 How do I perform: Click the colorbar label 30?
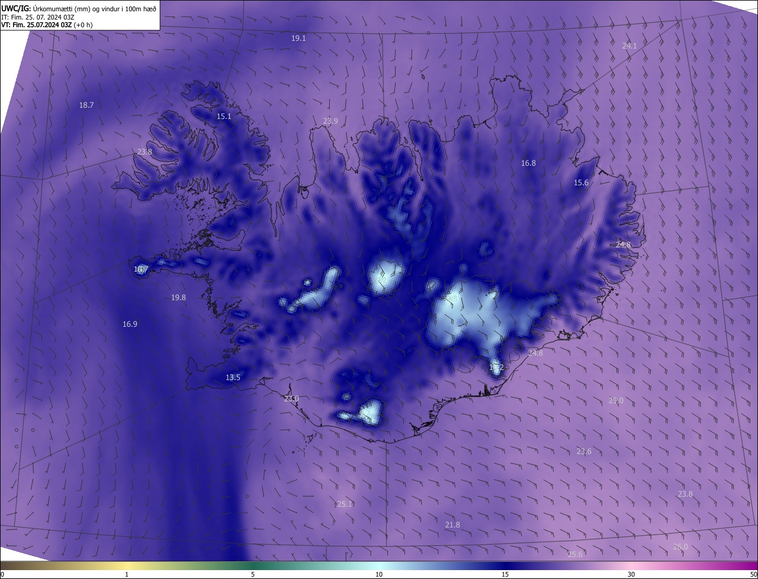coord(631,575)
